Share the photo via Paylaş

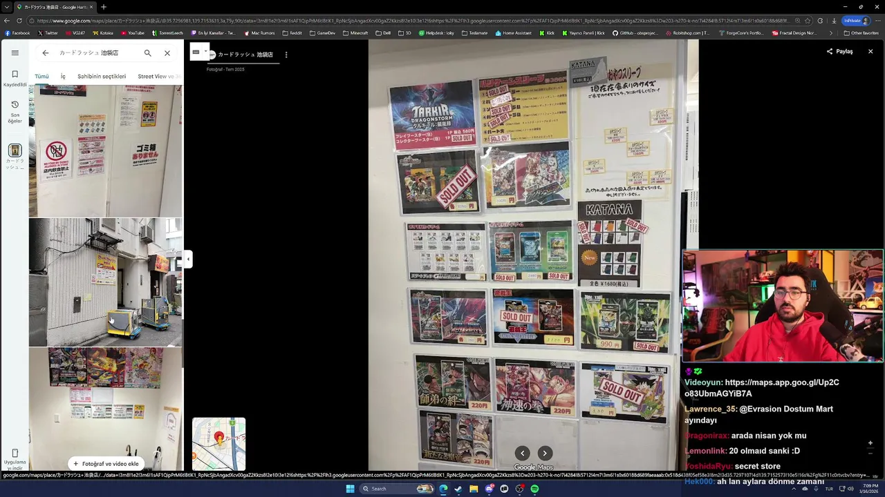pos(839,51)
